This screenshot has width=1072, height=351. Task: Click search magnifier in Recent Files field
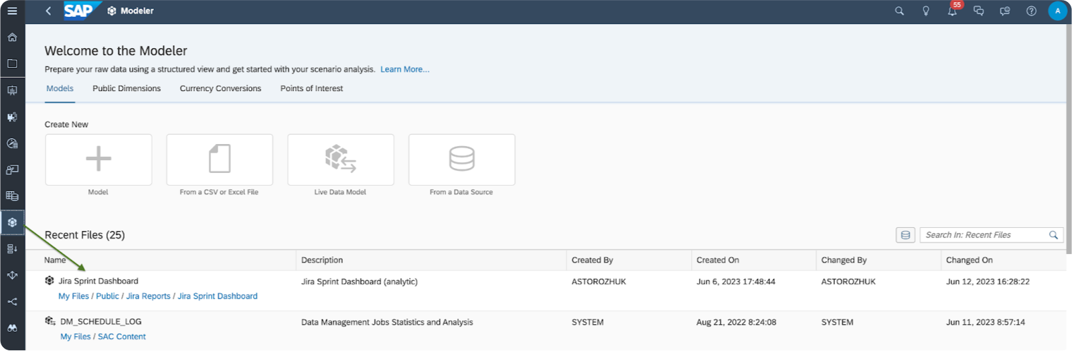1053,235
